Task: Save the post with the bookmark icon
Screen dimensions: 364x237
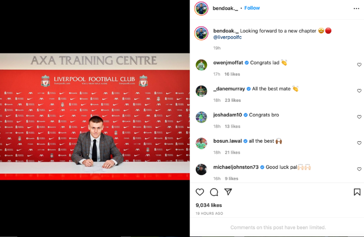Action: (357, 192)
